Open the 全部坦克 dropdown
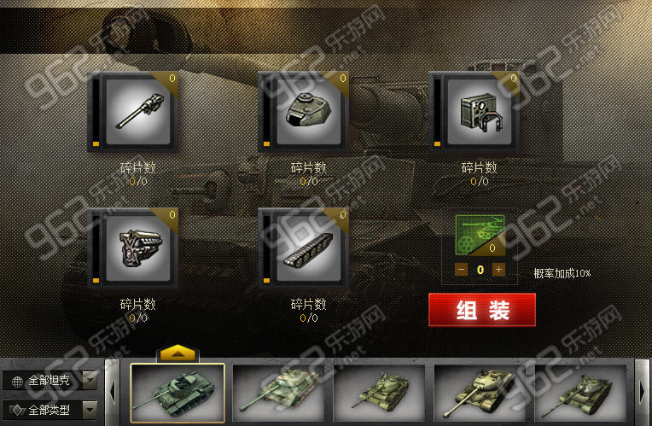This screenshot has width=652, height=426. (x=49, y=380)
